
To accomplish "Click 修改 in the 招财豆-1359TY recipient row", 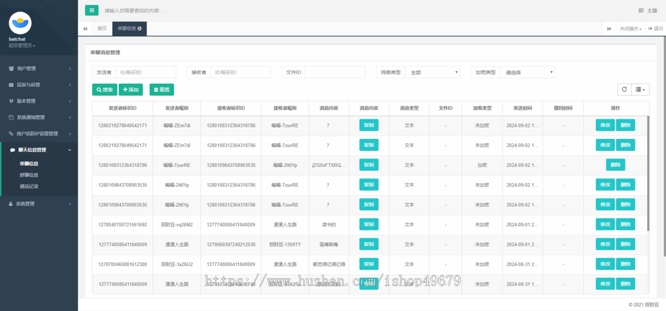I will [605, 244].
